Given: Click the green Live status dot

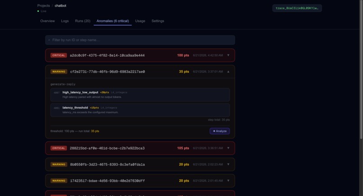Looking at the screenshot, I should coord(38,11).
